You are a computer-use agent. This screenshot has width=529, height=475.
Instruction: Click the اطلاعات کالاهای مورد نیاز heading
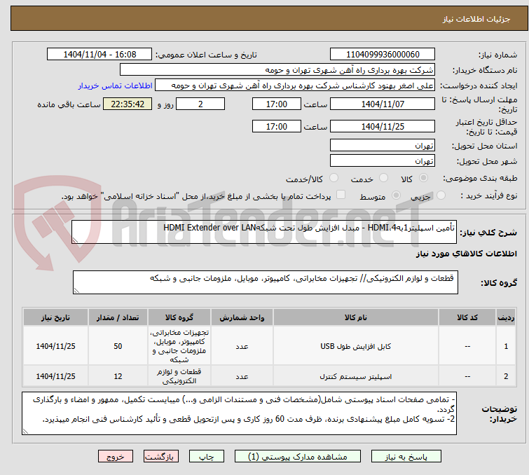466,254
